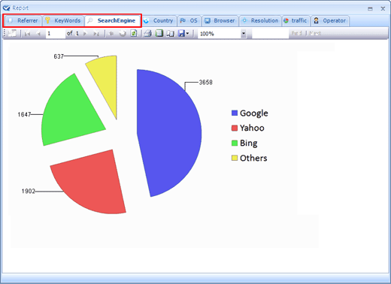The image size is (391, 284).
Task: Expand the export format dropdown arrow
Action: click(x=187, y=33)
